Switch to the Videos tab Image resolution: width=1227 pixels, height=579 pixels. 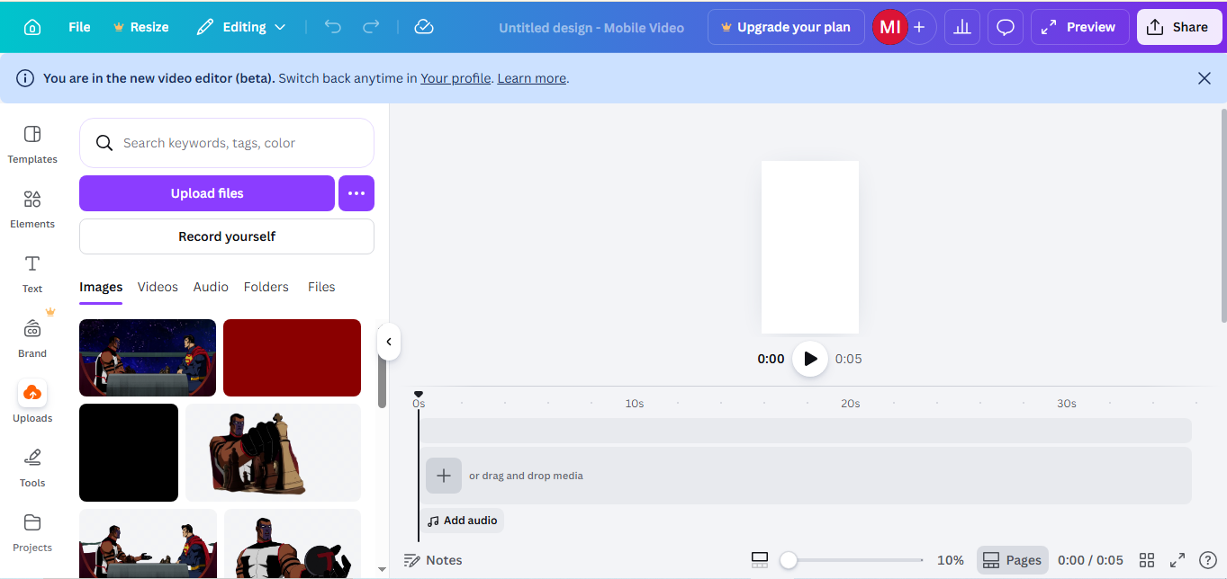coord(158,287)
